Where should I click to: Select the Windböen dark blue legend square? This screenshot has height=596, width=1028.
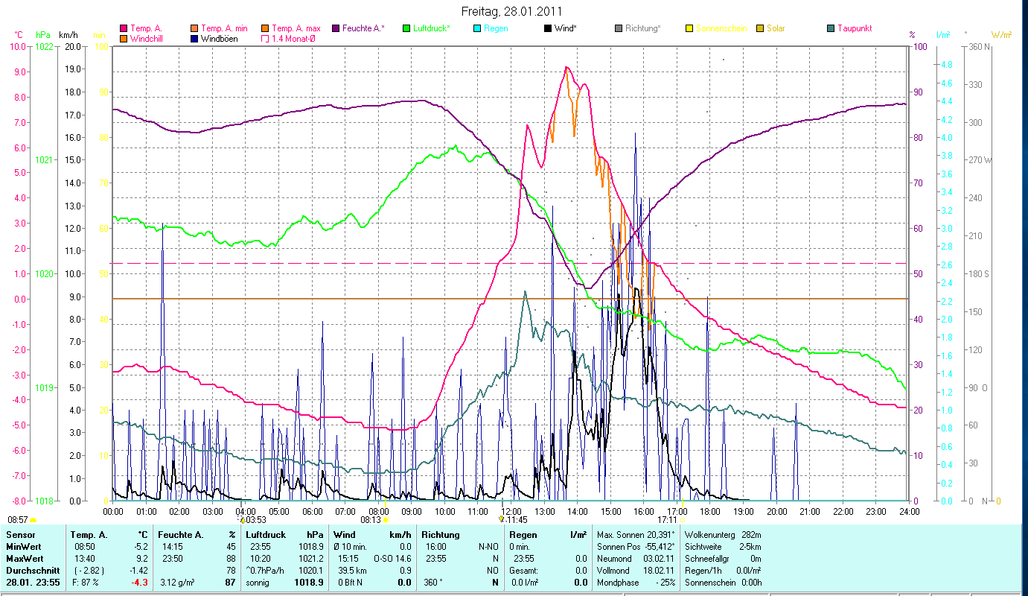pyautogui.click(x=194, y=39)
